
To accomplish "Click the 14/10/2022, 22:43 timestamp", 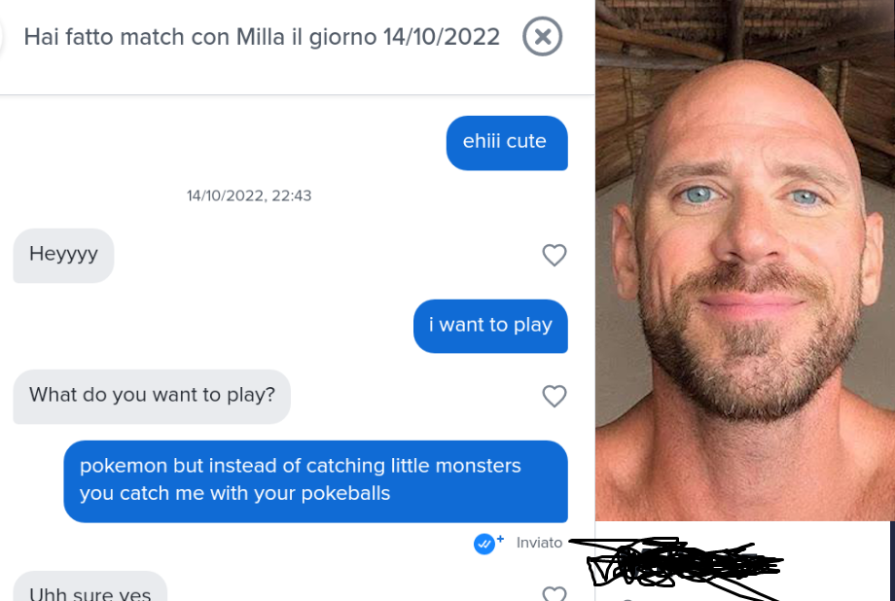I will tap(249, 195).
